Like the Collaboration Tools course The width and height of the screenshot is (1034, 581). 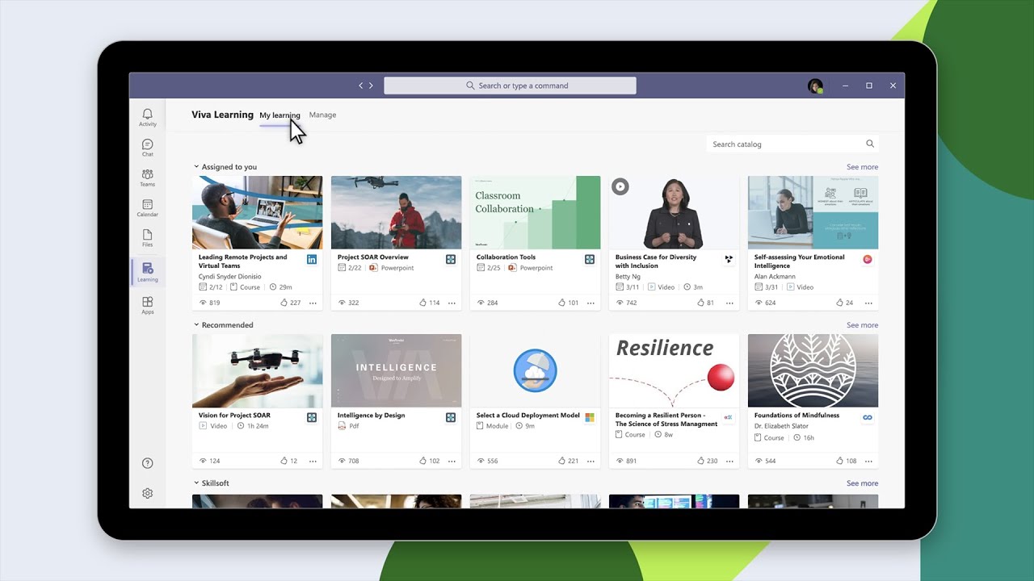click(561, 302)
